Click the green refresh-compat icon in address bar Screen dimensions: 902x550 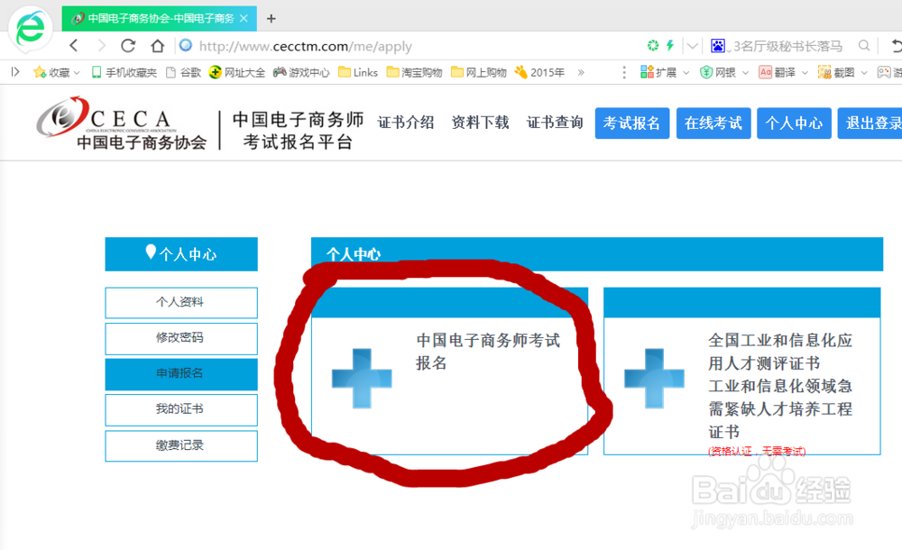[x=653, y=45]
